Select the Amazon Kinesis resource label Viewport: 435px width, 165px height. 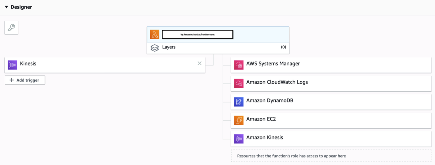pyautogui.click(x=265, y=138)
